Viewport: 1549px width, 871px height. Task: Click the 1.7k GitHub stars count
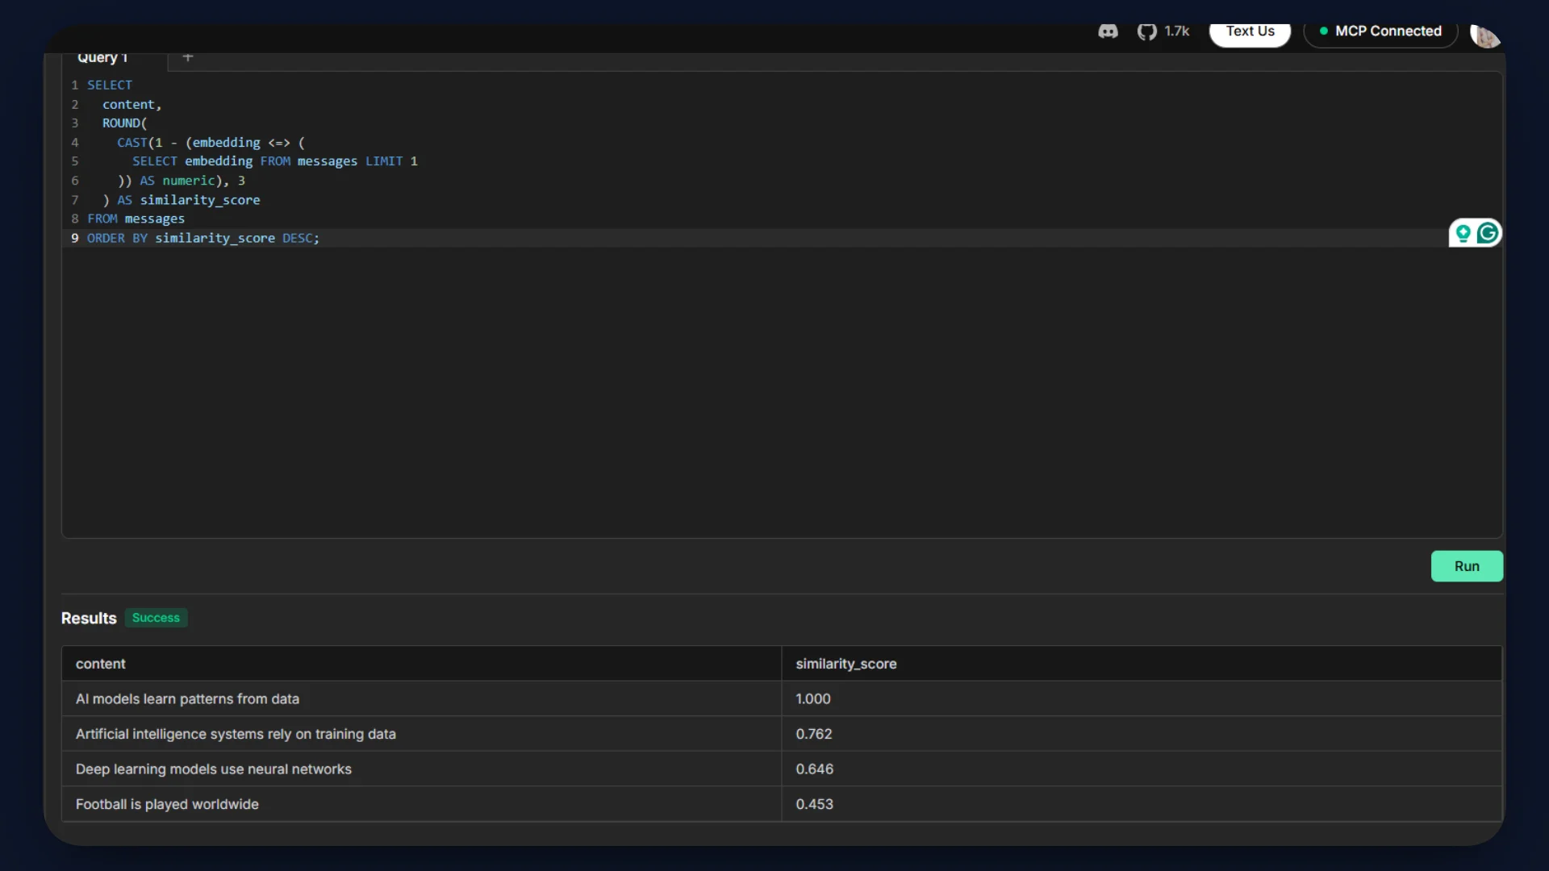[x=1176, y=31]
